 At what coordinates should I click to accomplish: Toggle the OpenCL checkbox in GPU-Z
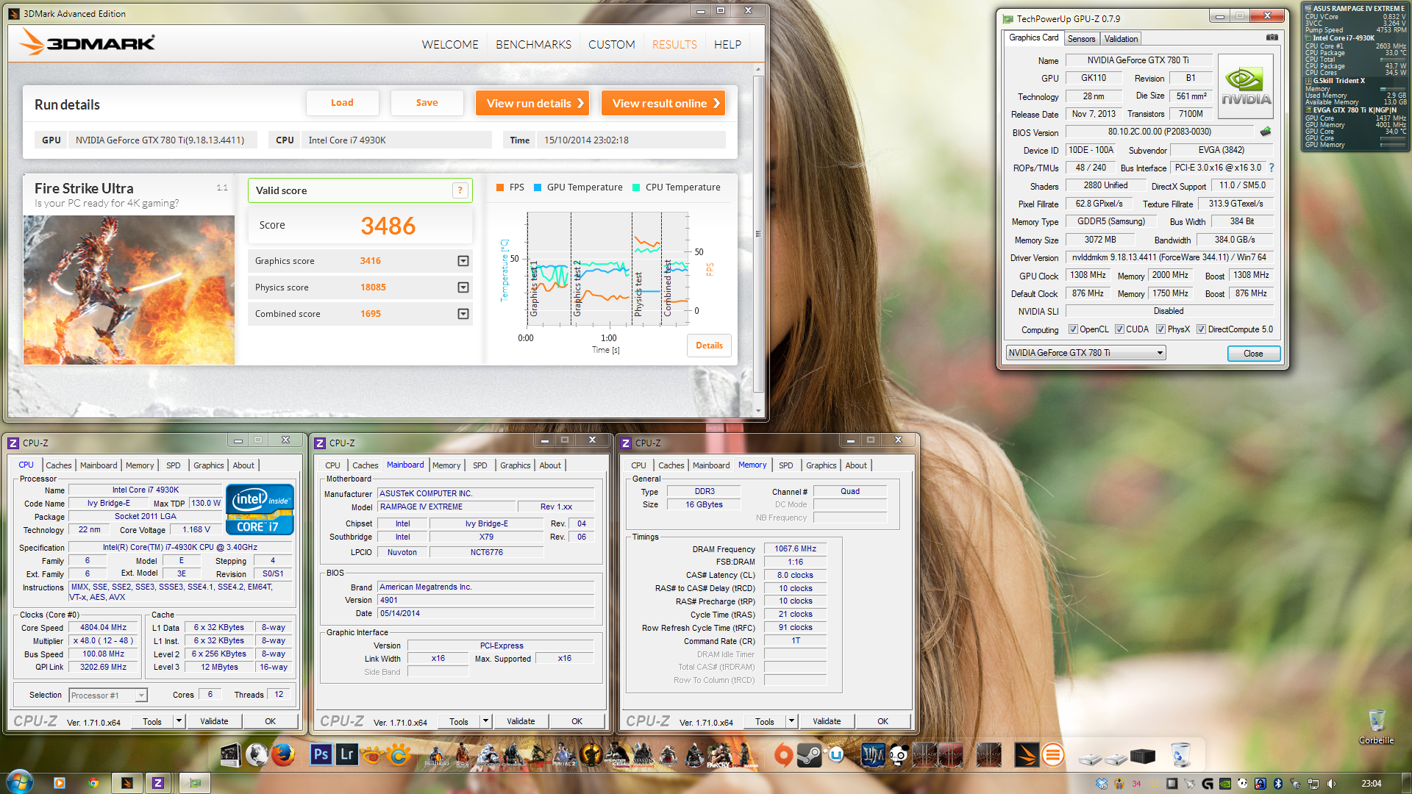tap(1073, 329)
